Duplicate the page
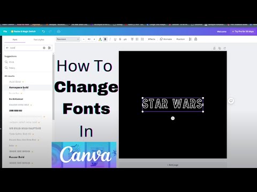This screenshot has height=192, width=257. 220,48
